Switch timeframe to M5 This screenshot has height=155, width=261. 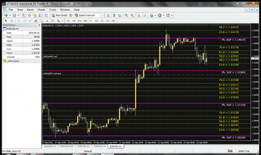(x=74, y=21)
